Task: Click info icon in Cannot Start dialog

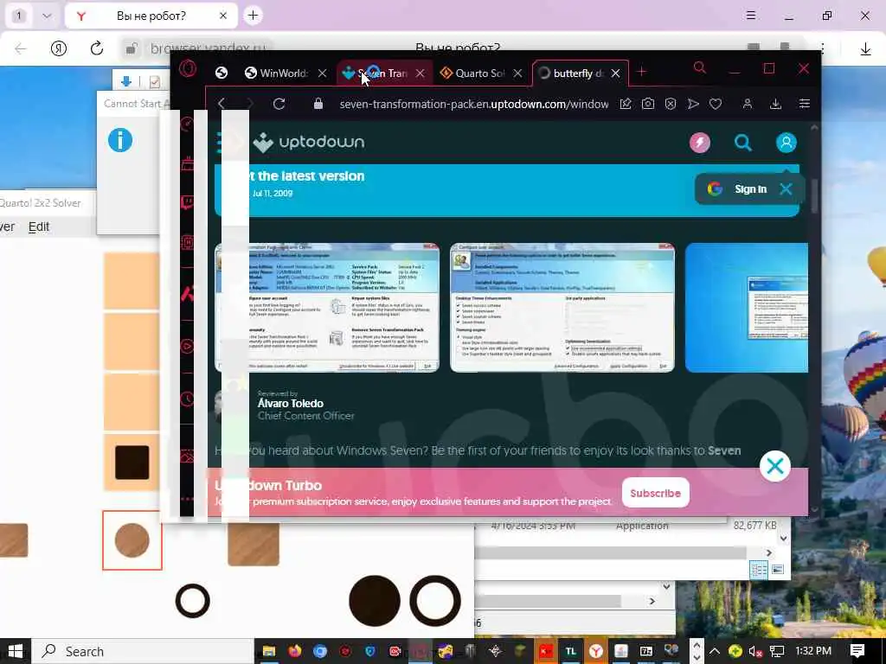Action: (119, 140)
